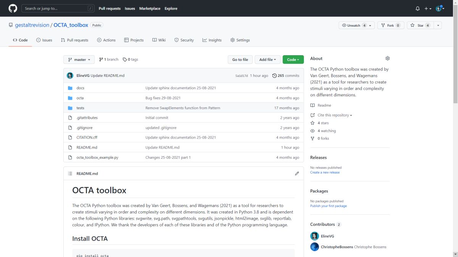The height and width of the screenshot is (257, 458).
Task: Open Pull requests in top navigation
Action: (110, 8)
